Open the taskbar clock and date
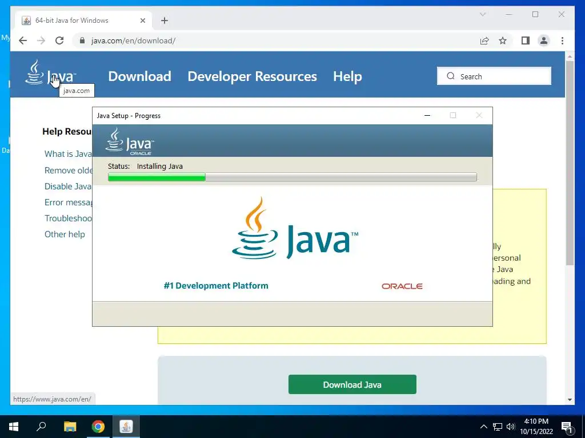Viewport: 585px width, 438px height. (x=536, y=427)
